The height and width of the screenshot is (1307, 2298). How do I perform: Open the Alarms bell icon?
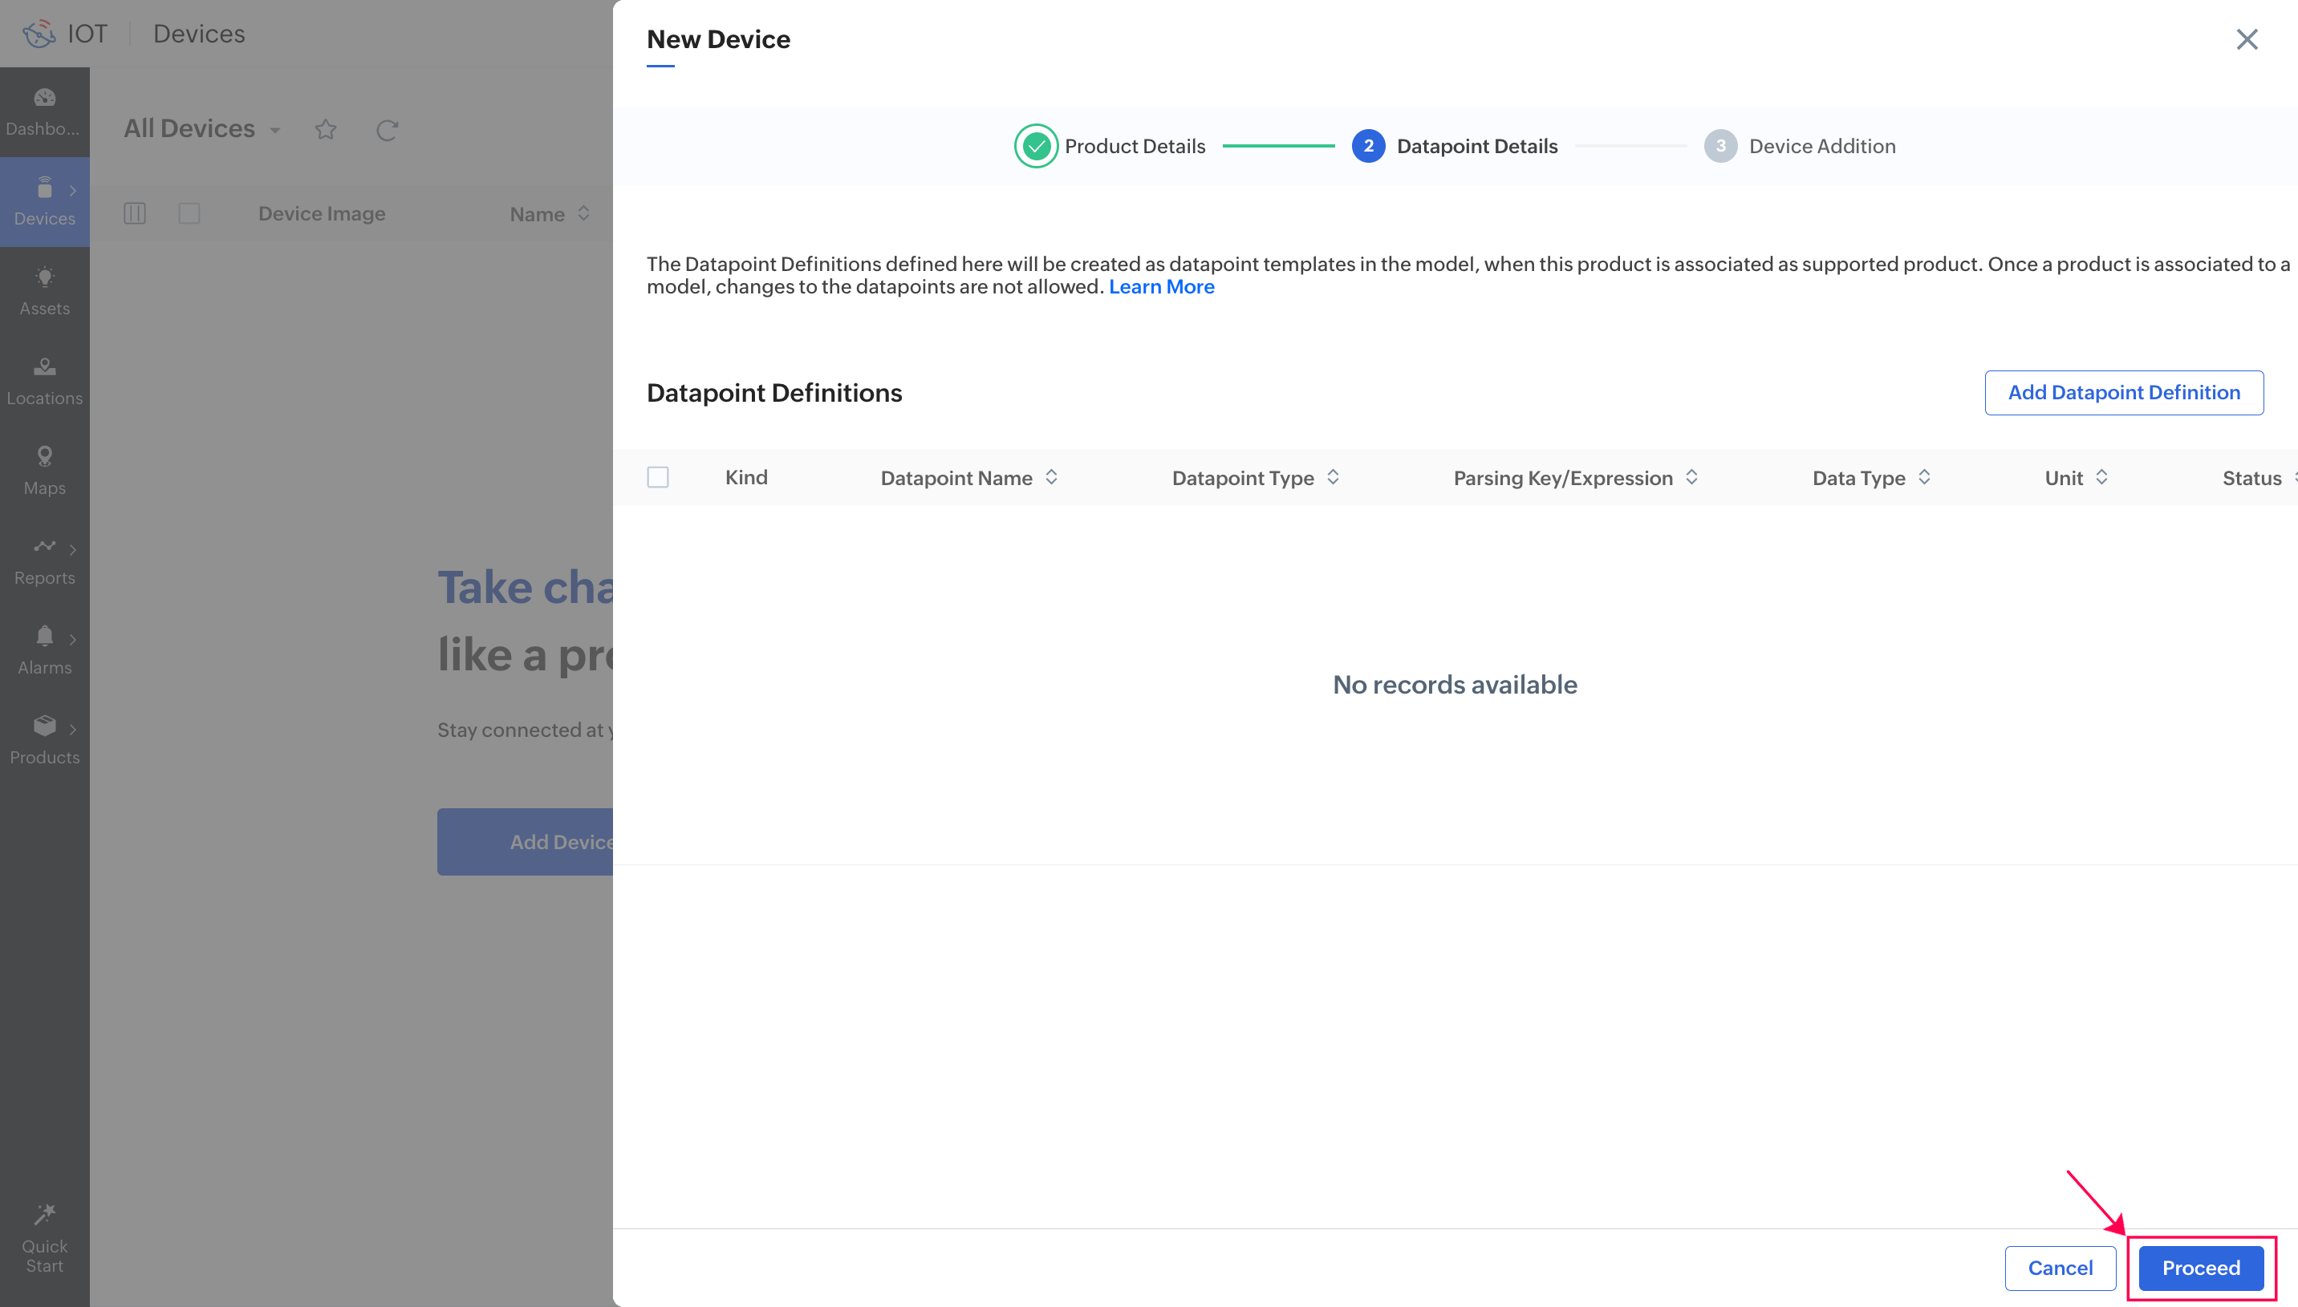(44, 637)
